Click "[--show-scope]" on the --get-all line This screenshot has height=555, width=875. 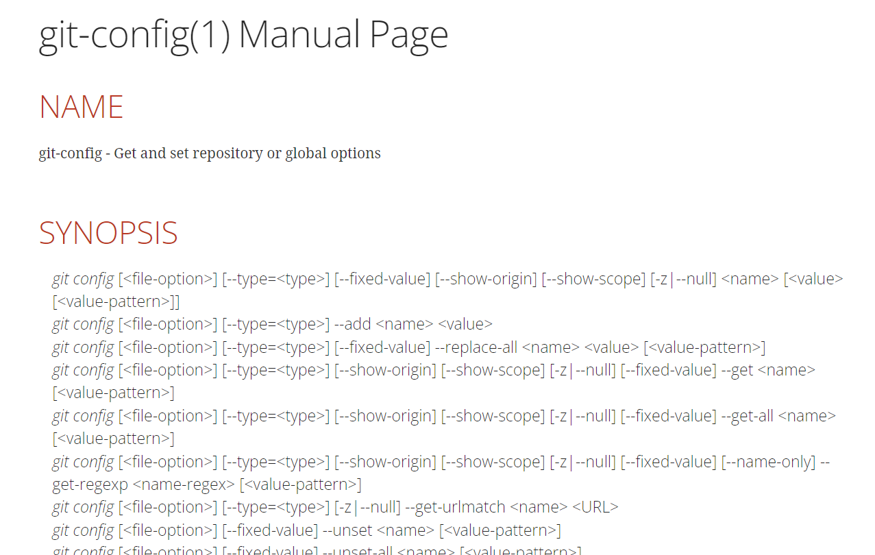(x=493, y=416)
